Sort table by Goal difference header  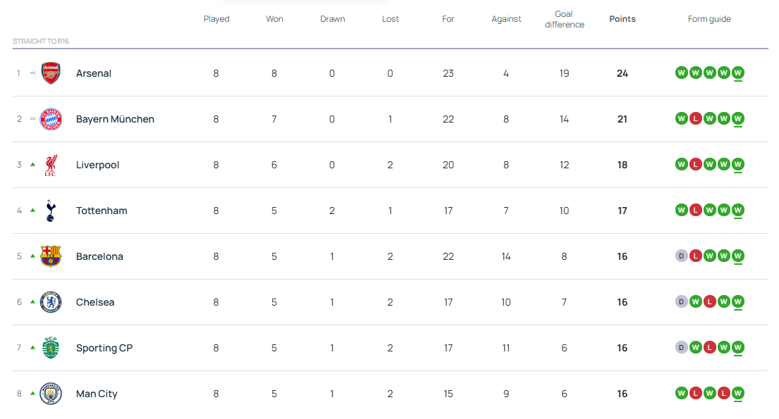click(x=564, y=19)
